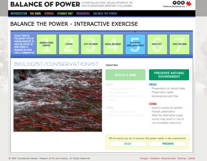Screen dimensions: 207x161
Task: Click the red maple leaf icon
Action: [x=189, y=4]
